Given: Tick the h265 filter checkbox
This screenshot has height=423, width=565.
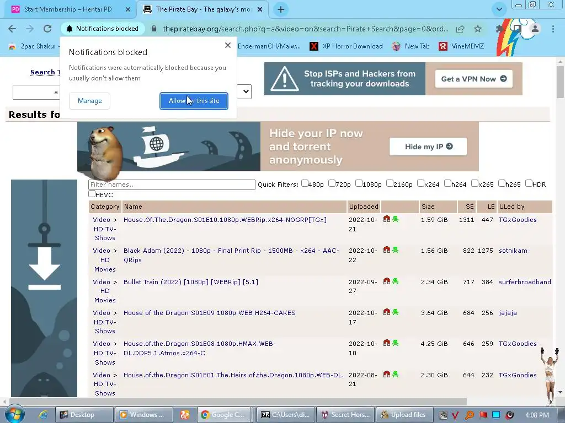Looking at the screenshot, I should tap(502, 183).
